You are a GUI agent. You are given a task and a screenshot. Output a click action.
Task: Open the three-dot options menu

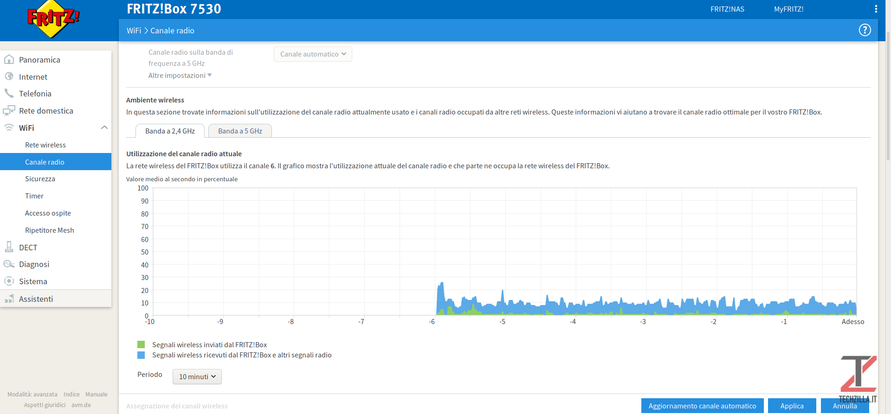876,9
